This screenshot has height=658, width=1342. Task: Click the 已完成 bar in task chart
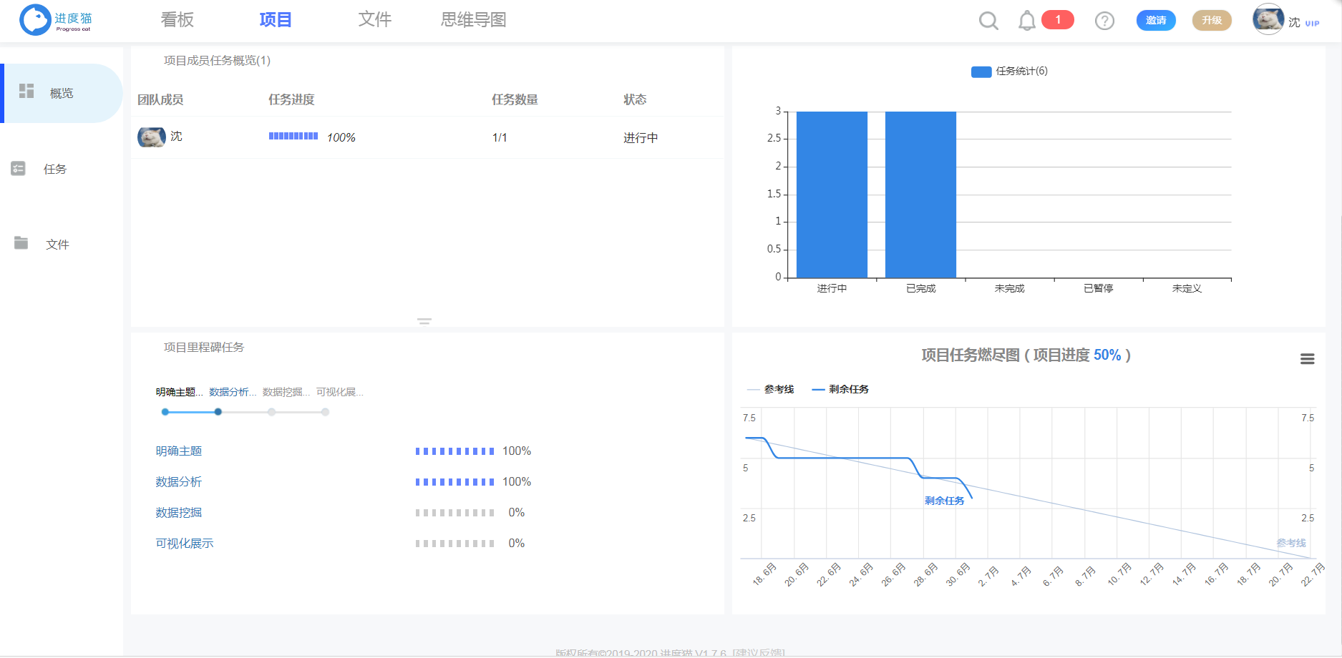click(920, 195)
